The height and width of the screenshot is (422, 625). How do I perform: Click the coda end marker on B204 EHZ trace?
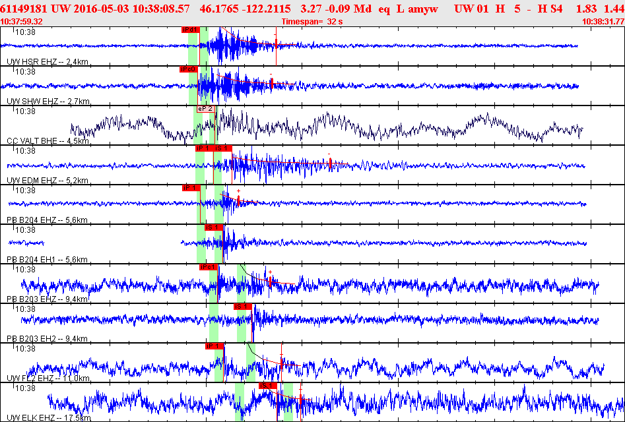[x=238, y=200]
